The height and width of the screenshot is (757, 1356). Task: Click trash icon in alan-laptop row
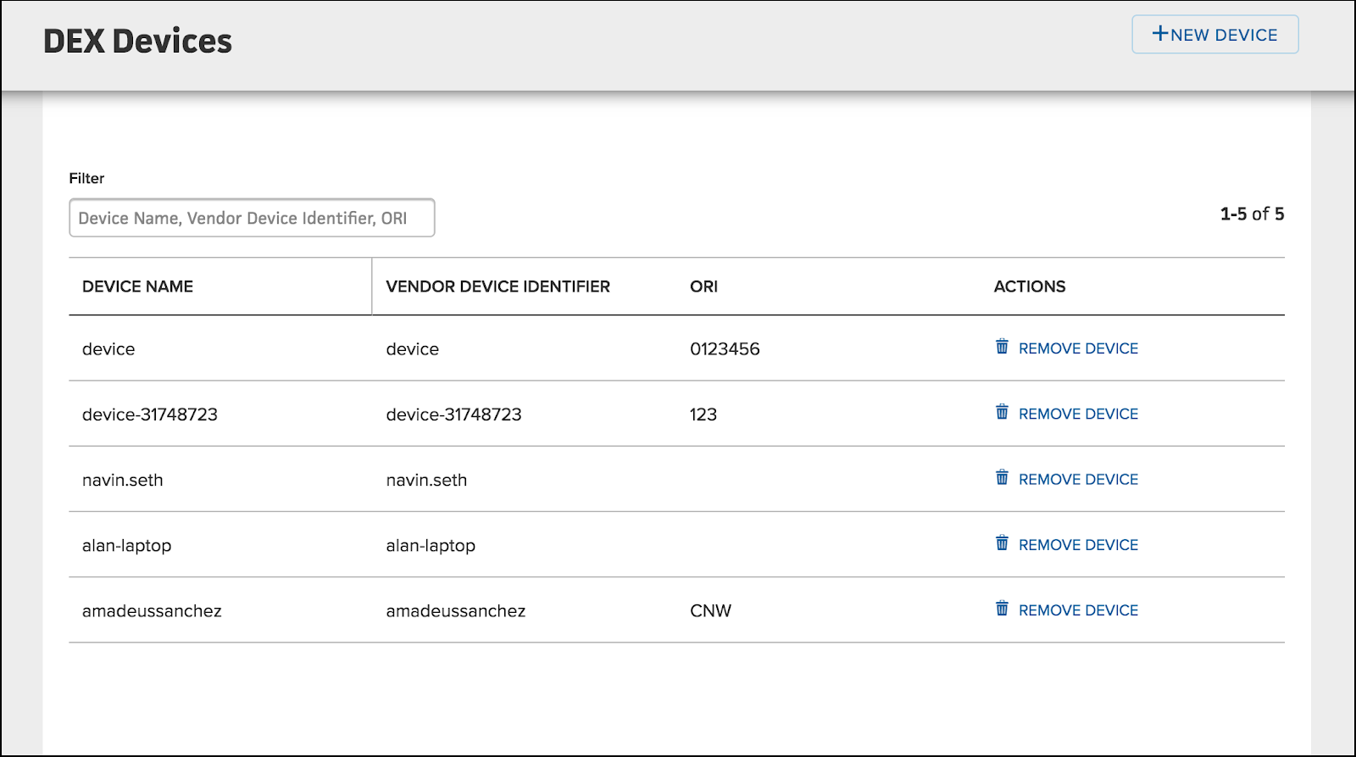pyautogui.click(x=1002, y=543)
